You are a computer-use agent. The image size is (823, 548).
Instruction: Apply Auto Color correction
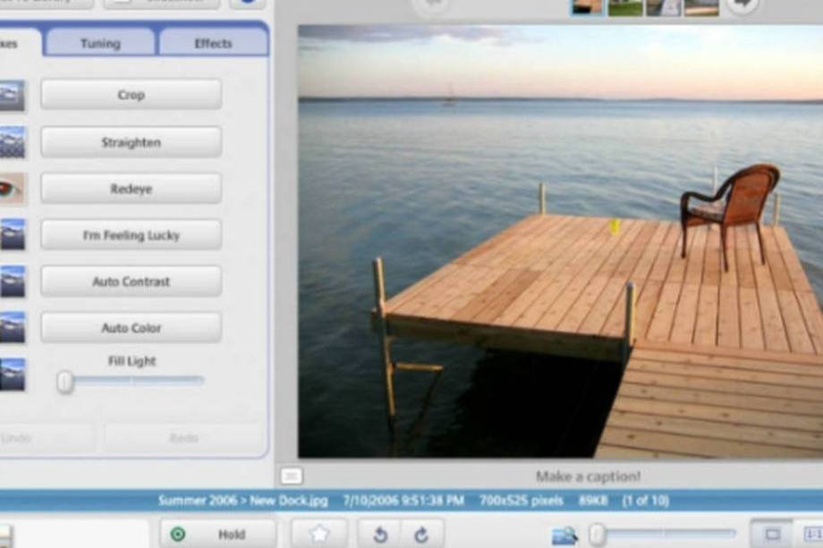click(131, 328)
